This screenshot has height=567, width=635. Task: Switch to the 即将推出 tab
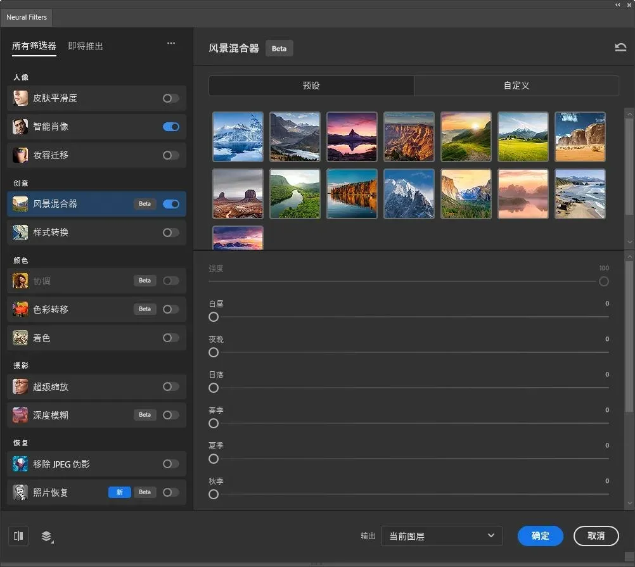coord(86,46)
